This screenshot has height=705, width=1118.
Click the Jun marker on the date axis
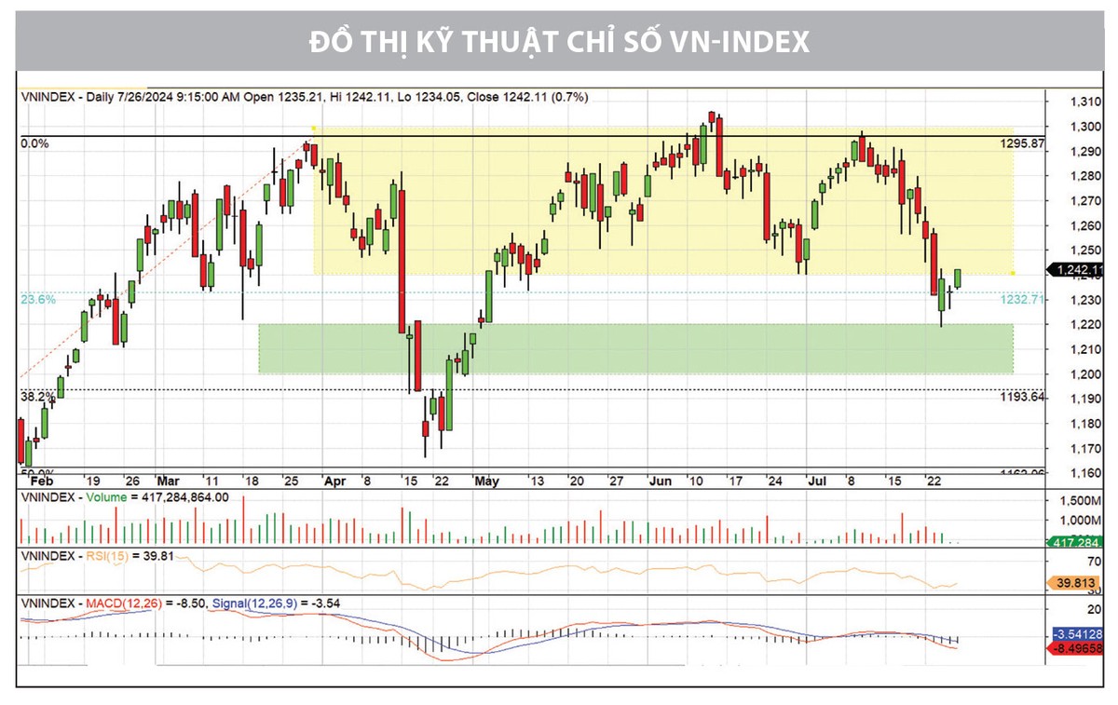[x=660, y=481]
